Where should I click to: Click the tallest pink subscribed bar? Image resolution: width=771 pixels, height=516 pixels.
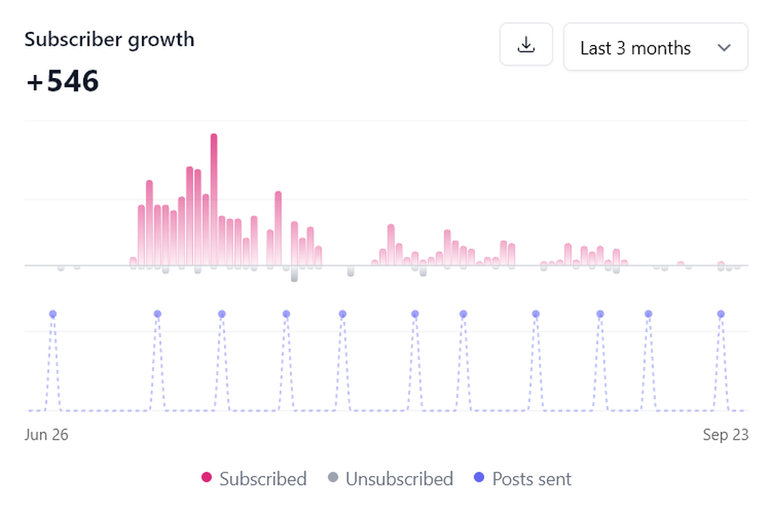(214, 200)
